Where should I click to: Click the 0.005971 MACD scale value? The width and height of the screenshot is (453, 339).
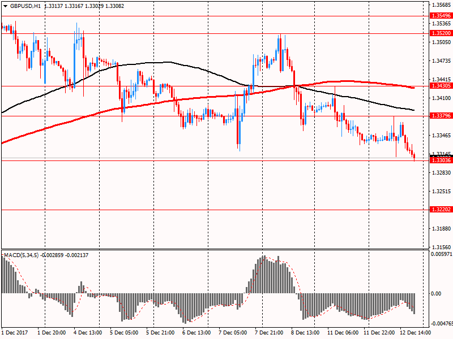point(442,254)
